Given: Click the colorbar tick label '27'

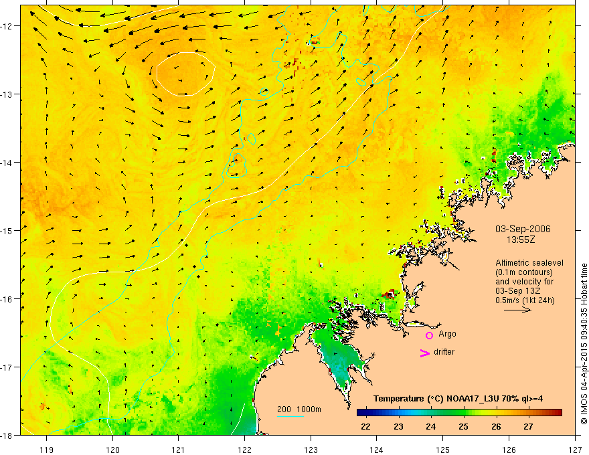Looking at the screenshot, I should 528,426.
